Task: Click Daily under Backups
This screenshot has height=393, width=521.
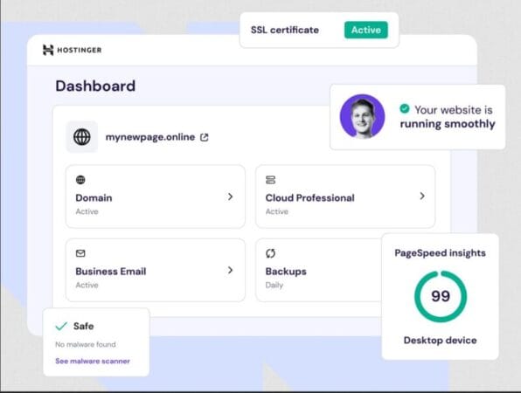Action: 274,285
